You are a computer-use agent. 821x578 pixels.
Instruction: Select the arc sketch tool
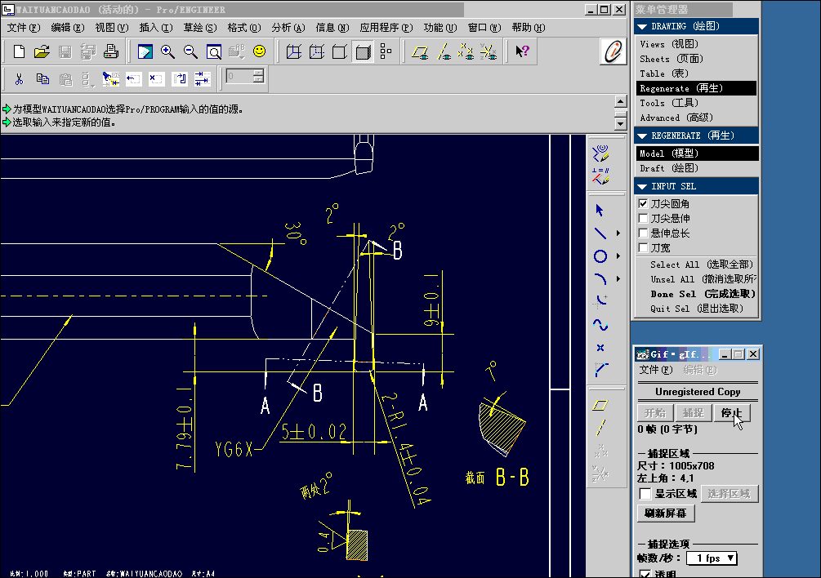pos(600,279)
